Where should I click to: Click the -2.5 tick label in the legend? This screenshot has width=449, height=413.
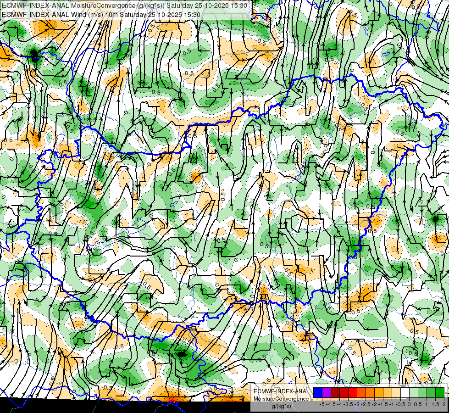click(x=366, y=404)
